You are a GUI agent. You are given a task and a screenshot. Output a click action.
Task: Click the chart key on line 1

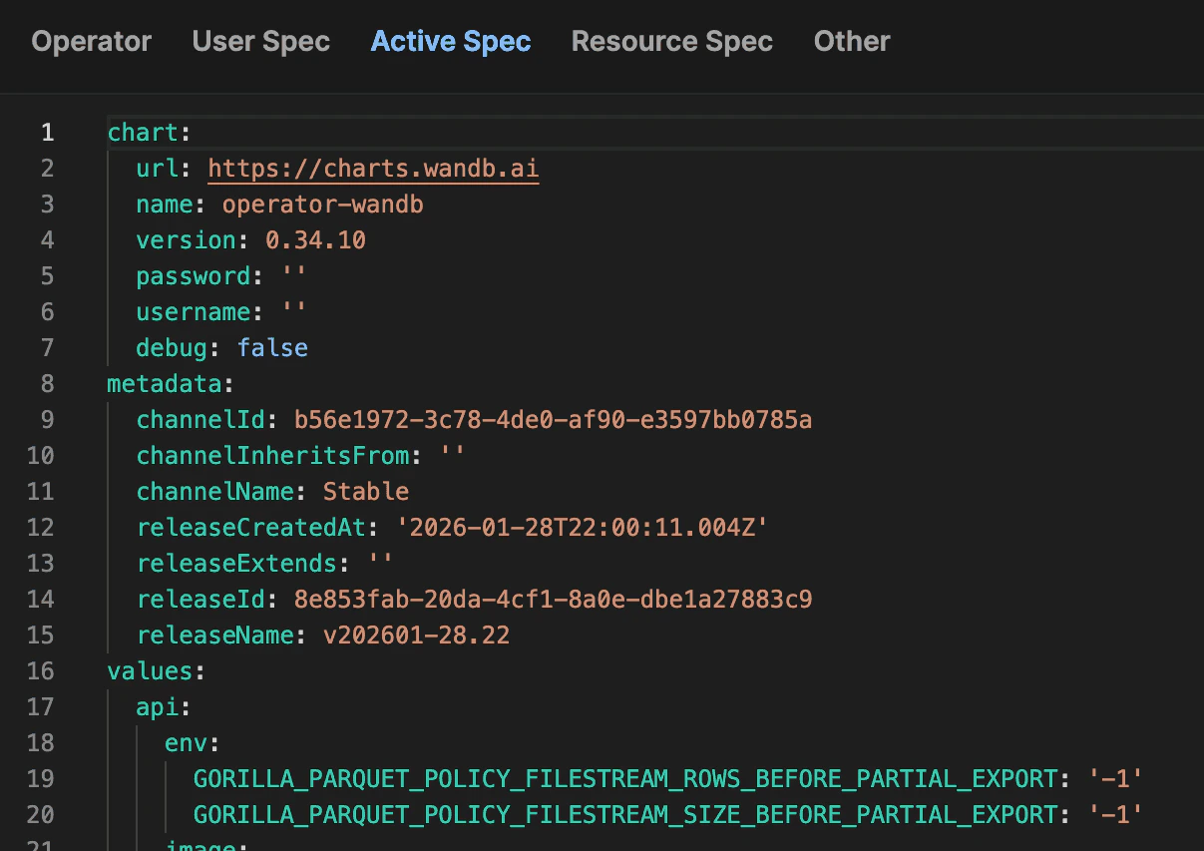pyautogui.click(x=143, y=133)
